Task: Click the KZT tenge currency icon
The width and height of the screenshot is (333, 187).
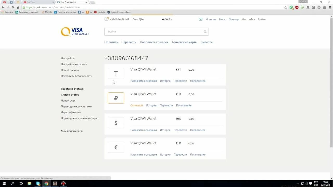Action: click(x=116, y=74)
